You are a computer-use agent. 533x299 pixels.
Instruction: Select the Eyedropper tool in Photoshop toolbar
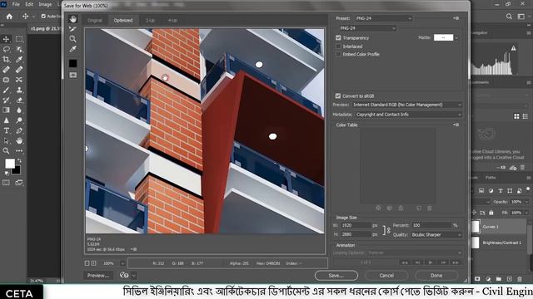[x=19, y=60]
